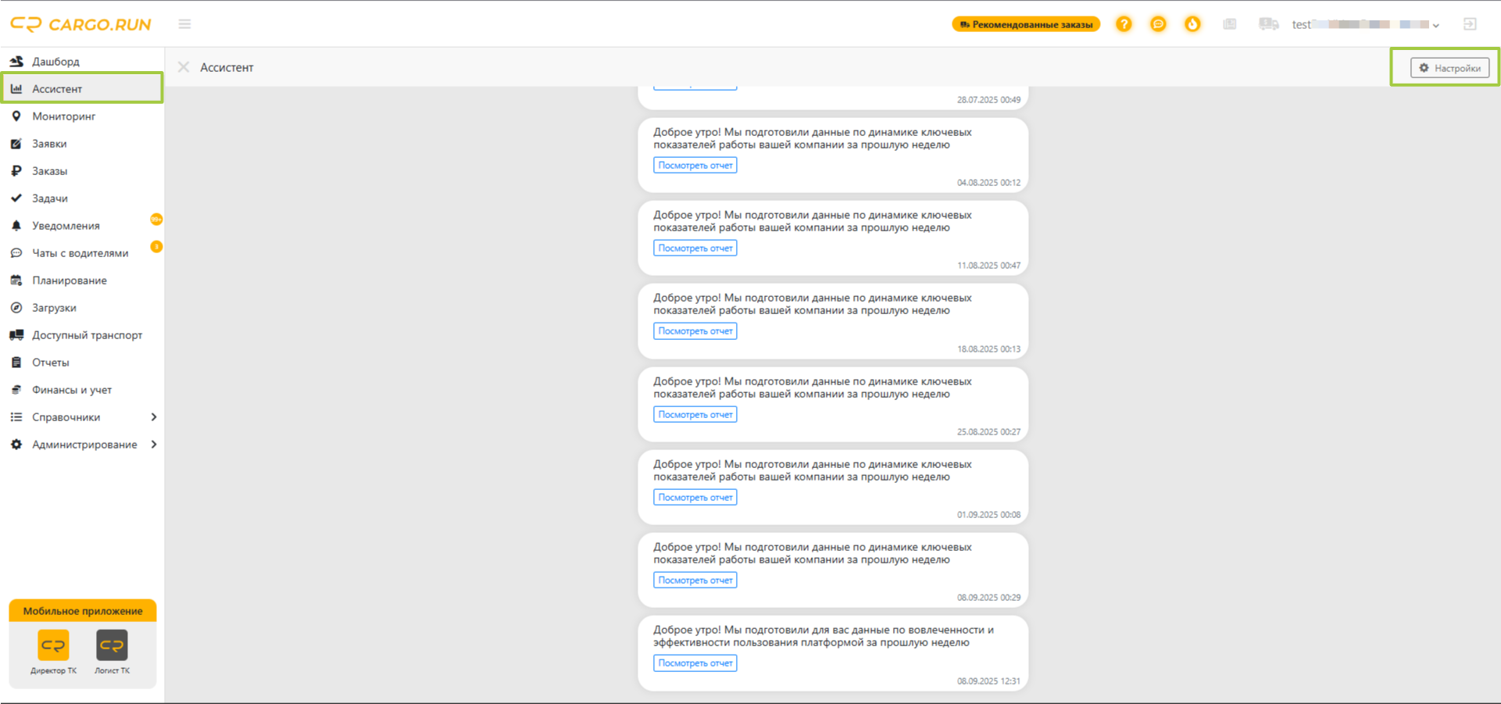Click the coins icon for Финансы и учет
The height and width of the screenshot is (704, 1501).
[16, 390]
